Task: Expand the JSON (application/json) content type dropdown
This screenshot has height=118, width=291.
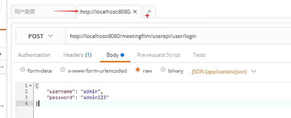Action: [x=219, y=72]
